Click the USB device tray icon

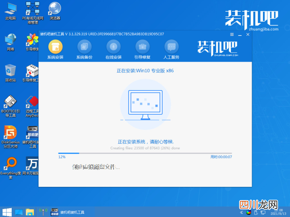point(256,213)
